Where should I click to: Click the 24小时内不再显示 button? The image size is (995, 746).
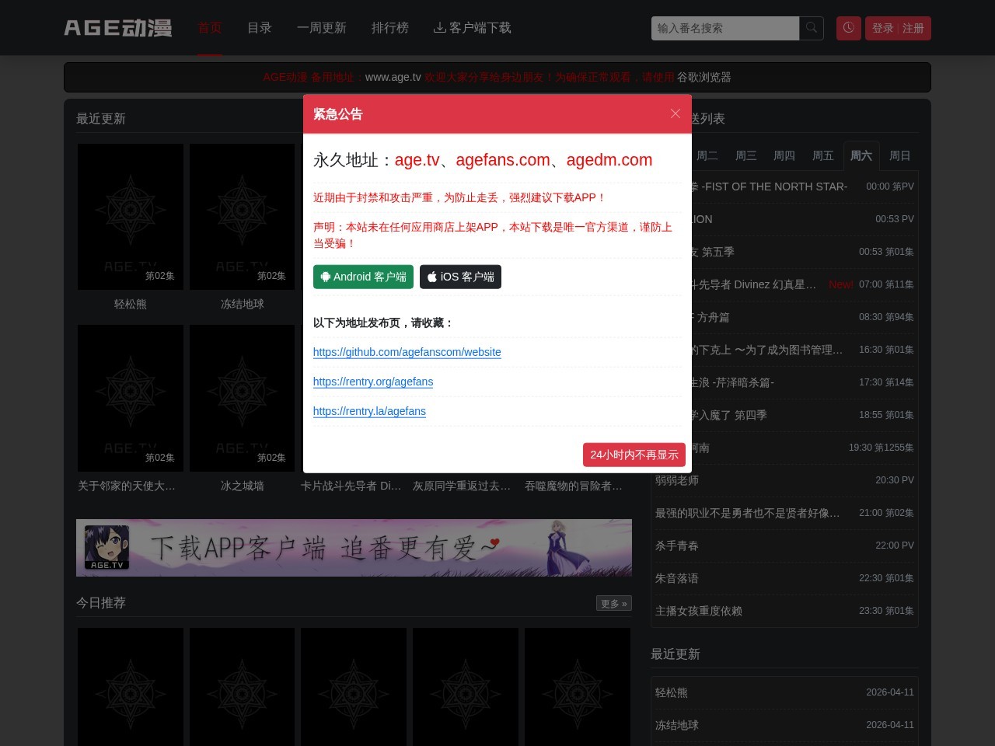coord(634,455)
